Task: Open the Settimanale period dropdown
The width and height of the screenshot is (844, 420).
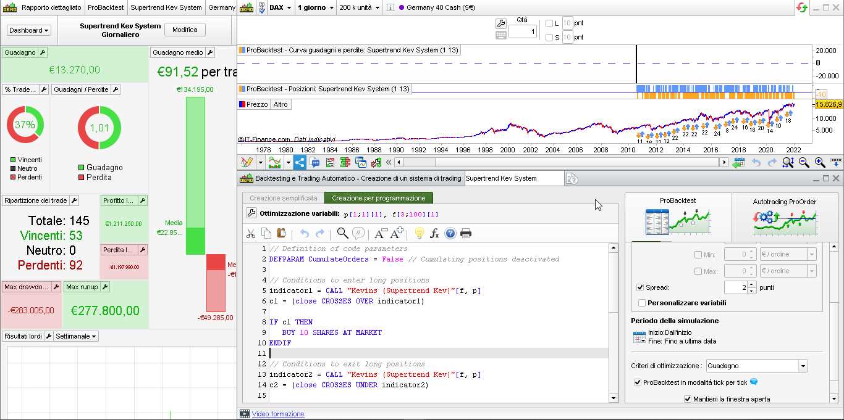Action: (76, 336)
